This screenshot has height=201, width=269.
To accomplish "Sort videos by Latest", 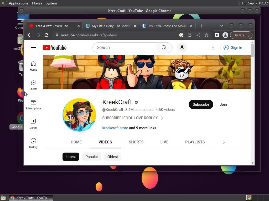I will 71,157.
